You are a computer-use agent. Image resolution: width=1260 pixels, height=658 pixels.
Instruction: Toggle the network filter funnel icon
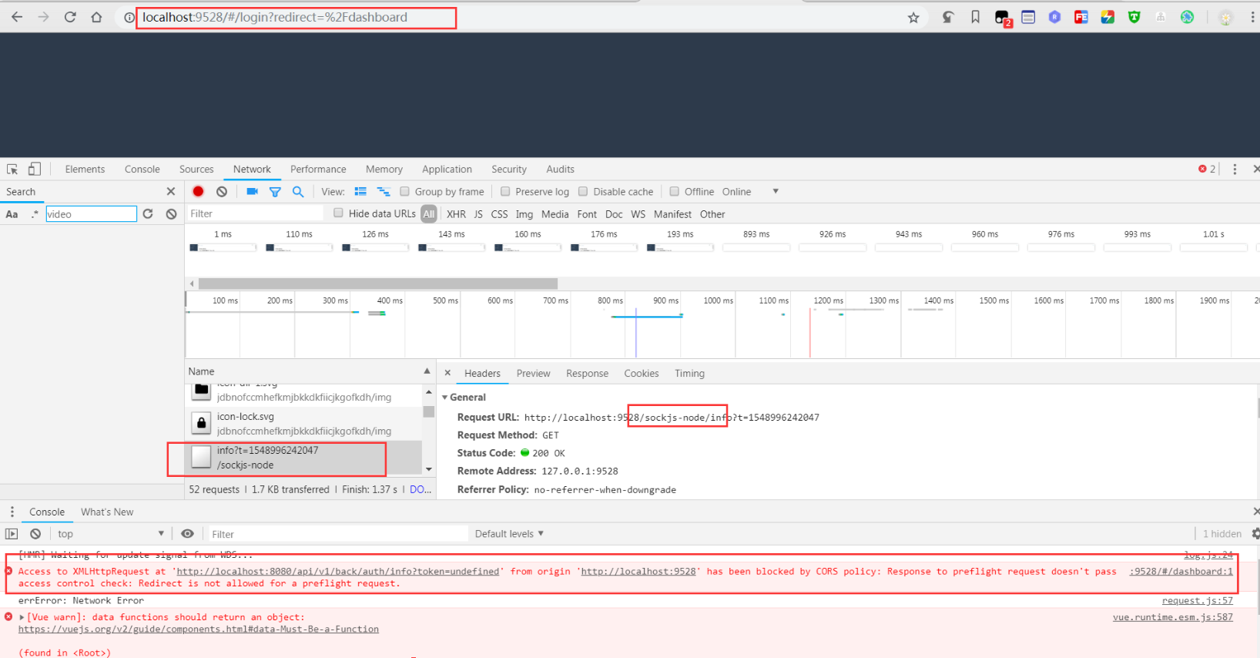(x=275, y=191)
